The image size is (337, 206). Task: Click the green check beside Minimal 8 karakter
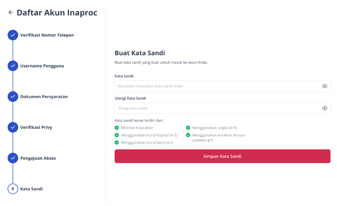pos(117,128)
